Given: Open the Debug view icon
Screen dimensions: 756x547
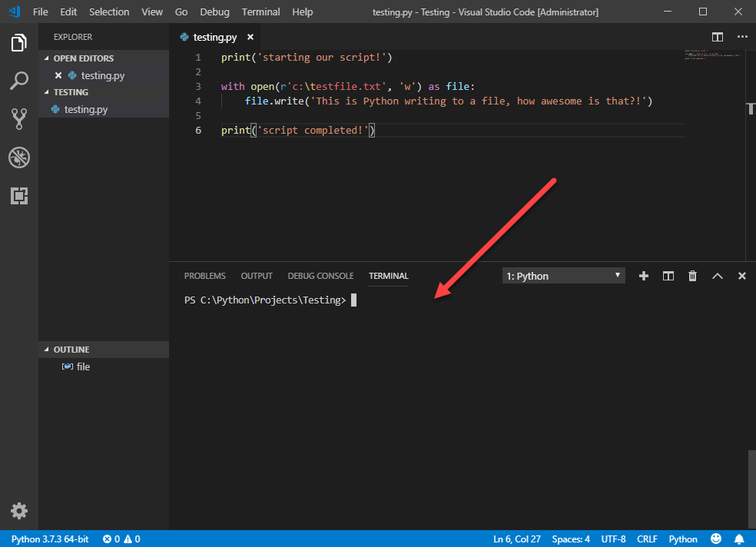Looking at the screenshot, I should click(18, 157).
